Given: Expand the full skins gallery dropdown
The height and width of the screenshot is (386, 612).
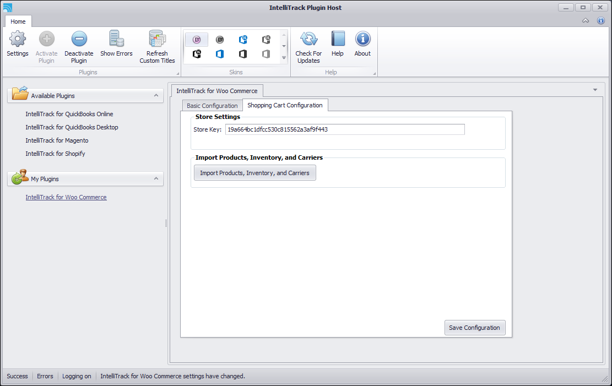Looking at the screenshot, I should coord(284,58).
